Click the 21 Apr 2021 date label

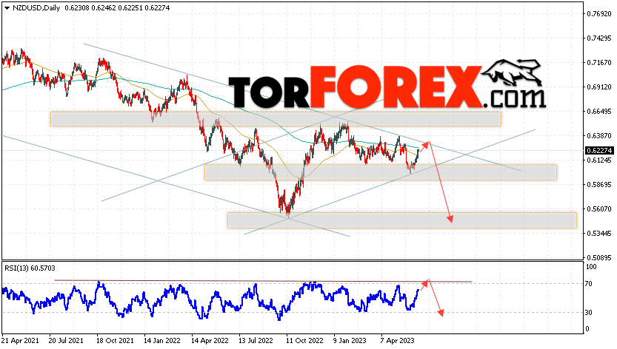coord(21,341)
